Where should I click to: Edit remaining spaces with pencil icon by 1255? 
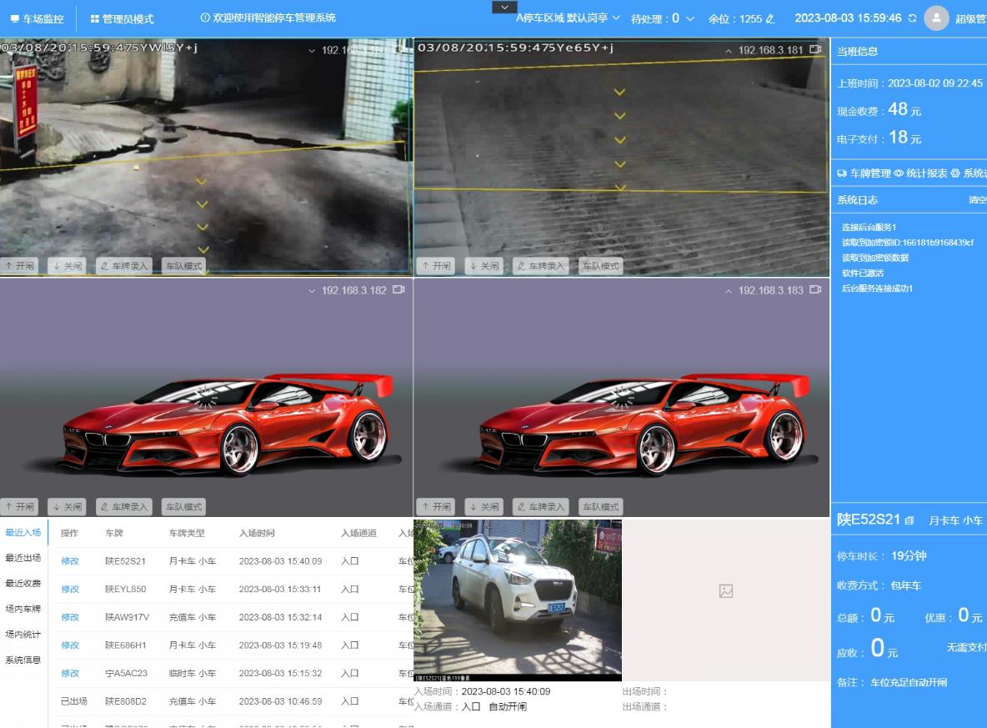click(769, 19)
